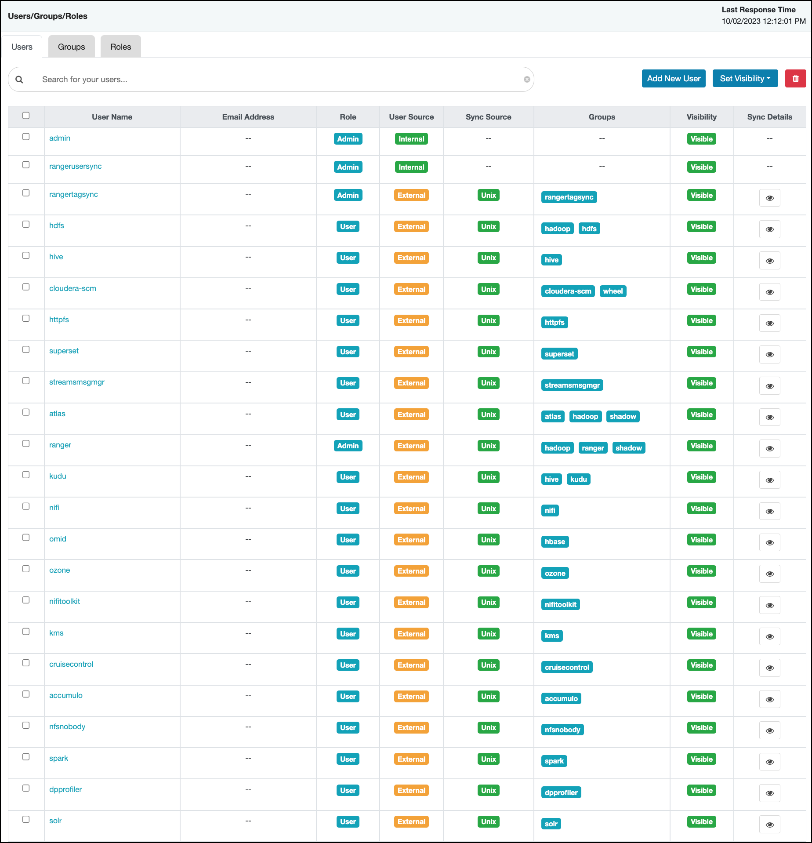Tick the checkbox next to hive user
The height and width of the screenshot is (843, 812).
click(26, 256)
